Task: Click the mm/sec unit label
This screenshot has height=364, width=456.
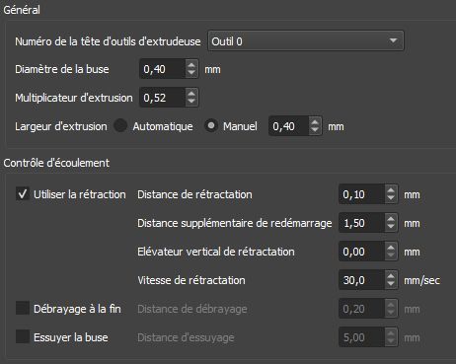Action: tap(422, 280)
